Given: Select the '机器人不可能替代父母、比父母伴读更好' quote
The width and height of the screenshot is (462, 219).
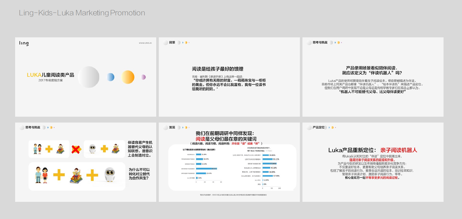Looking at the screenshot, I should (372, 91).
